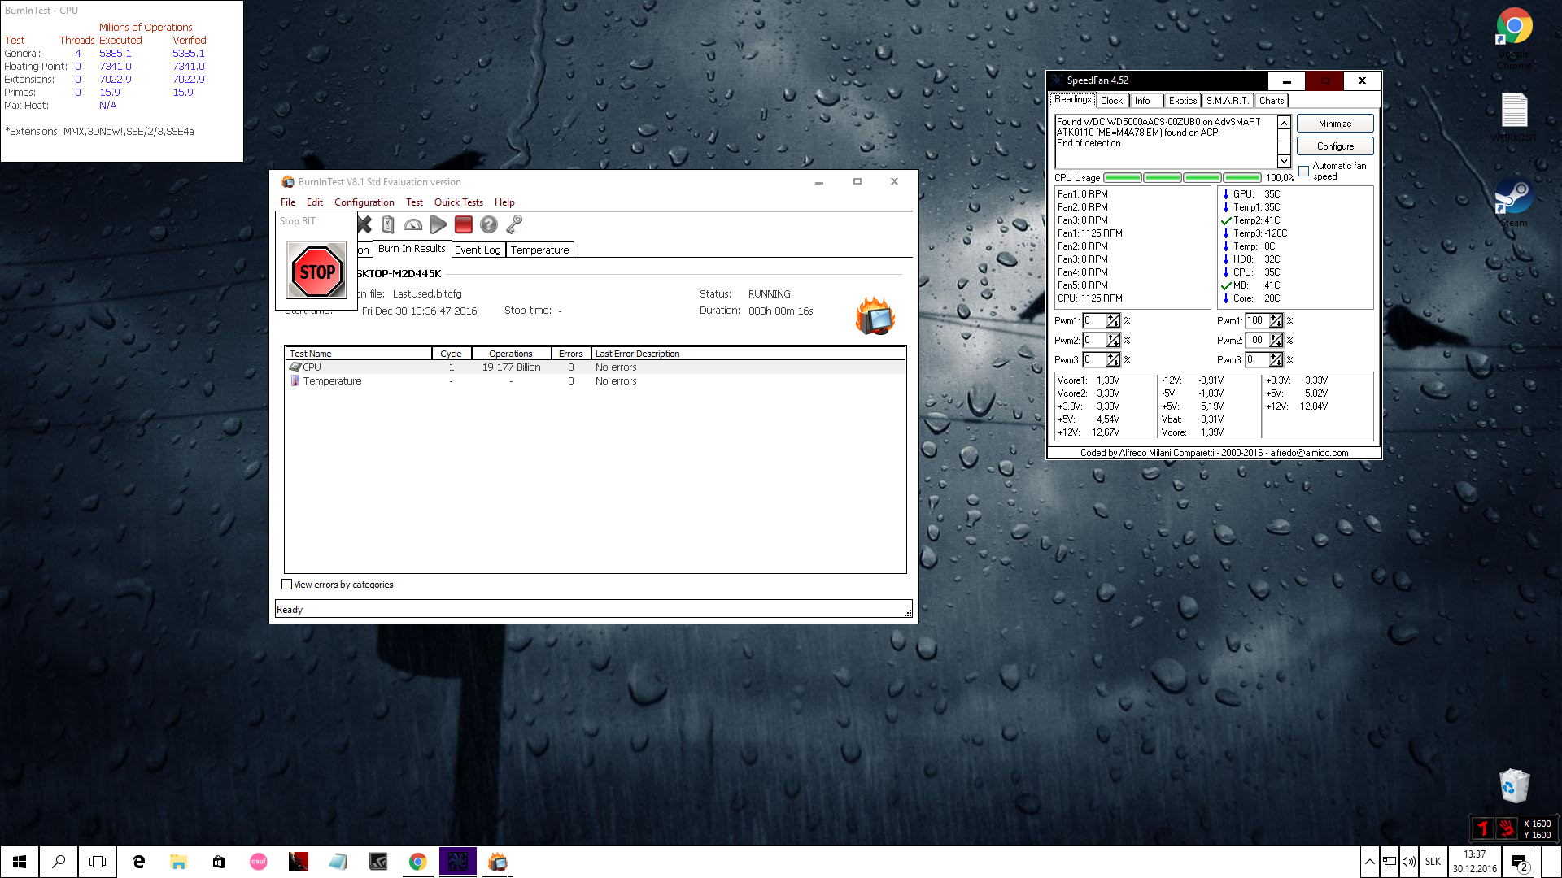Image resolution: width=1562 pixels, height=878 pixels.
Task: Open Google Chrome from the taskbar
Action: coord(418,862)
